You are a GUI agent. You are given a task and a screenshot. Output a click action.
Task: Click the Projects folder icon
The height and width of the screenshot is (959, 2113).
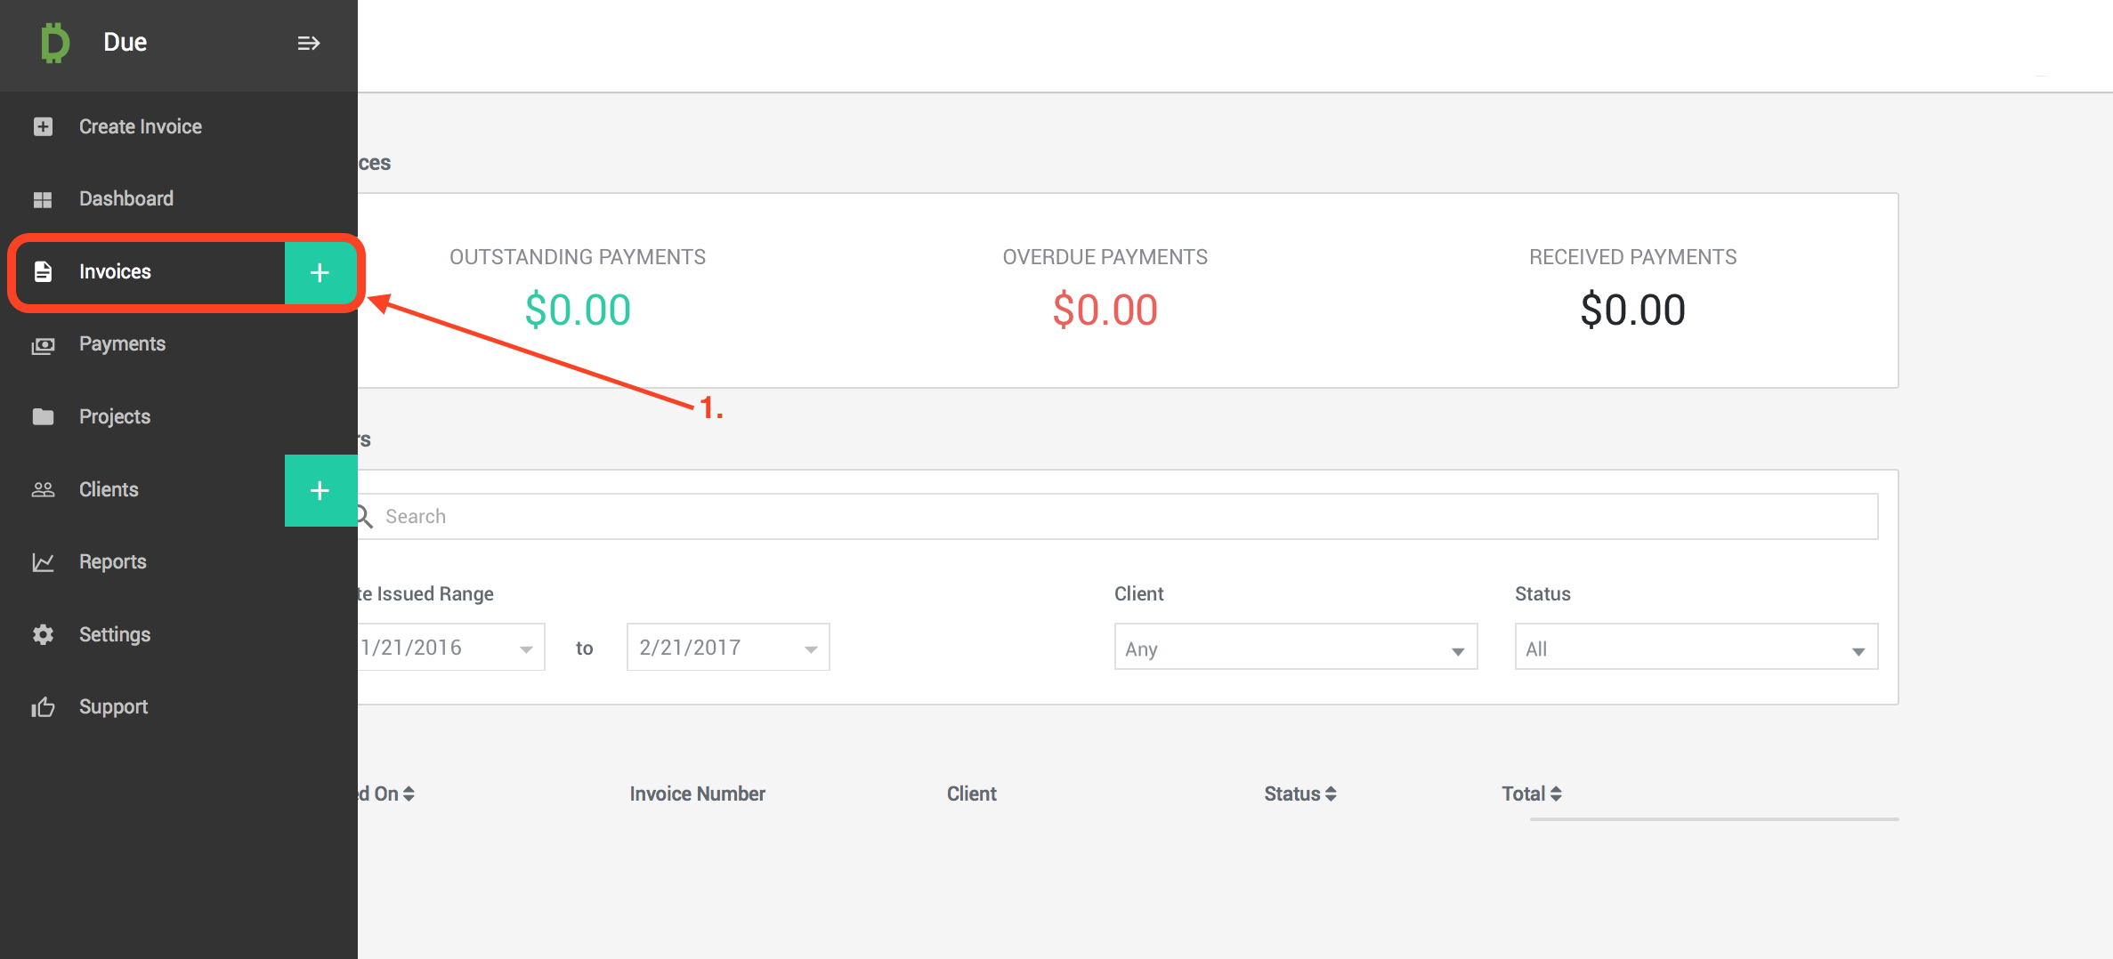pos(43,416)
